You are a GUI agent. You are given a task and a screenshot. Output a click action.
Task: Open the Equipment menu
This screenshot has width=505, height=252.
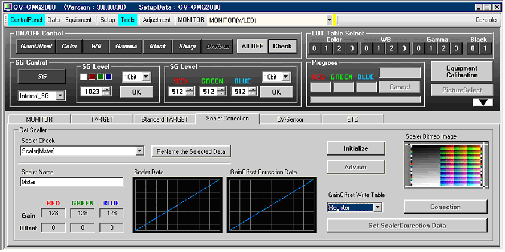coord(78,20)
